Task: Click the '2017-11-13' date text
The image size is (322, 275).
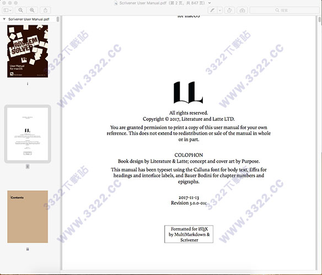Action: (189, 197)
